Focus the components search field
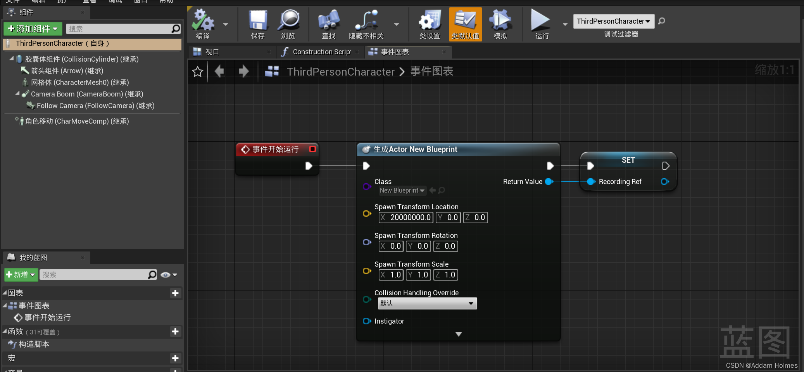The width and height of the screenshot is (804, 372). (119, 29)
